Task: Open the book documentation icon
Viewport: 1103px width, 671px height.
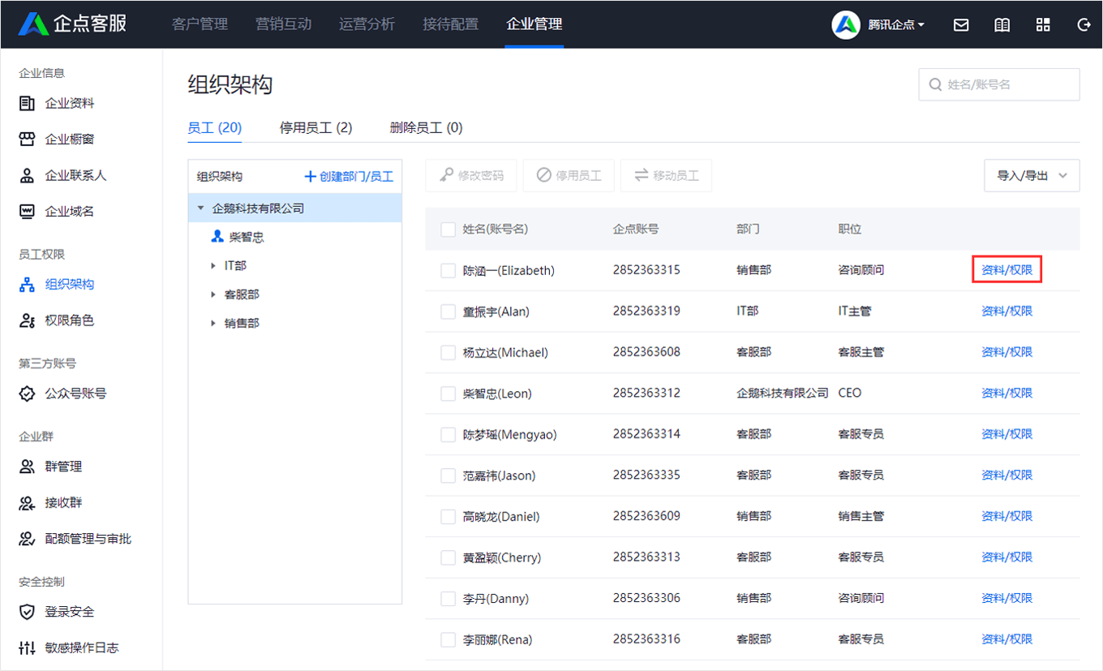Action: point(1002,24)
